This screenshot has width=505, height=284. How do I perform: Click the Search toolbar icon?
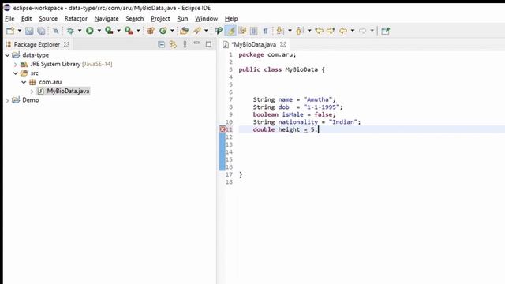click(x=196, y=31)
